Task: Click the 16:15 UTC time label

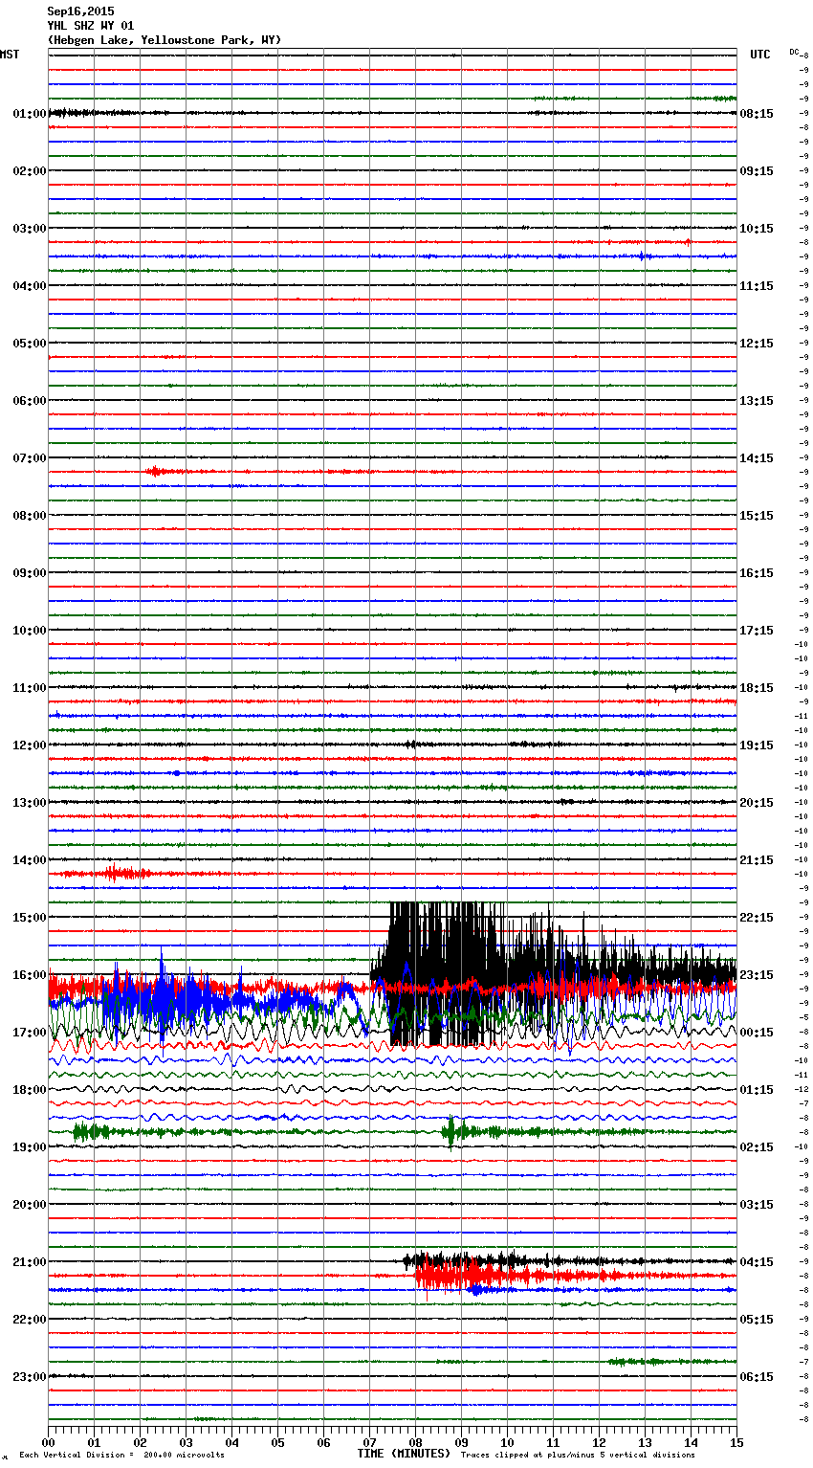Action: tap(757, 573)
